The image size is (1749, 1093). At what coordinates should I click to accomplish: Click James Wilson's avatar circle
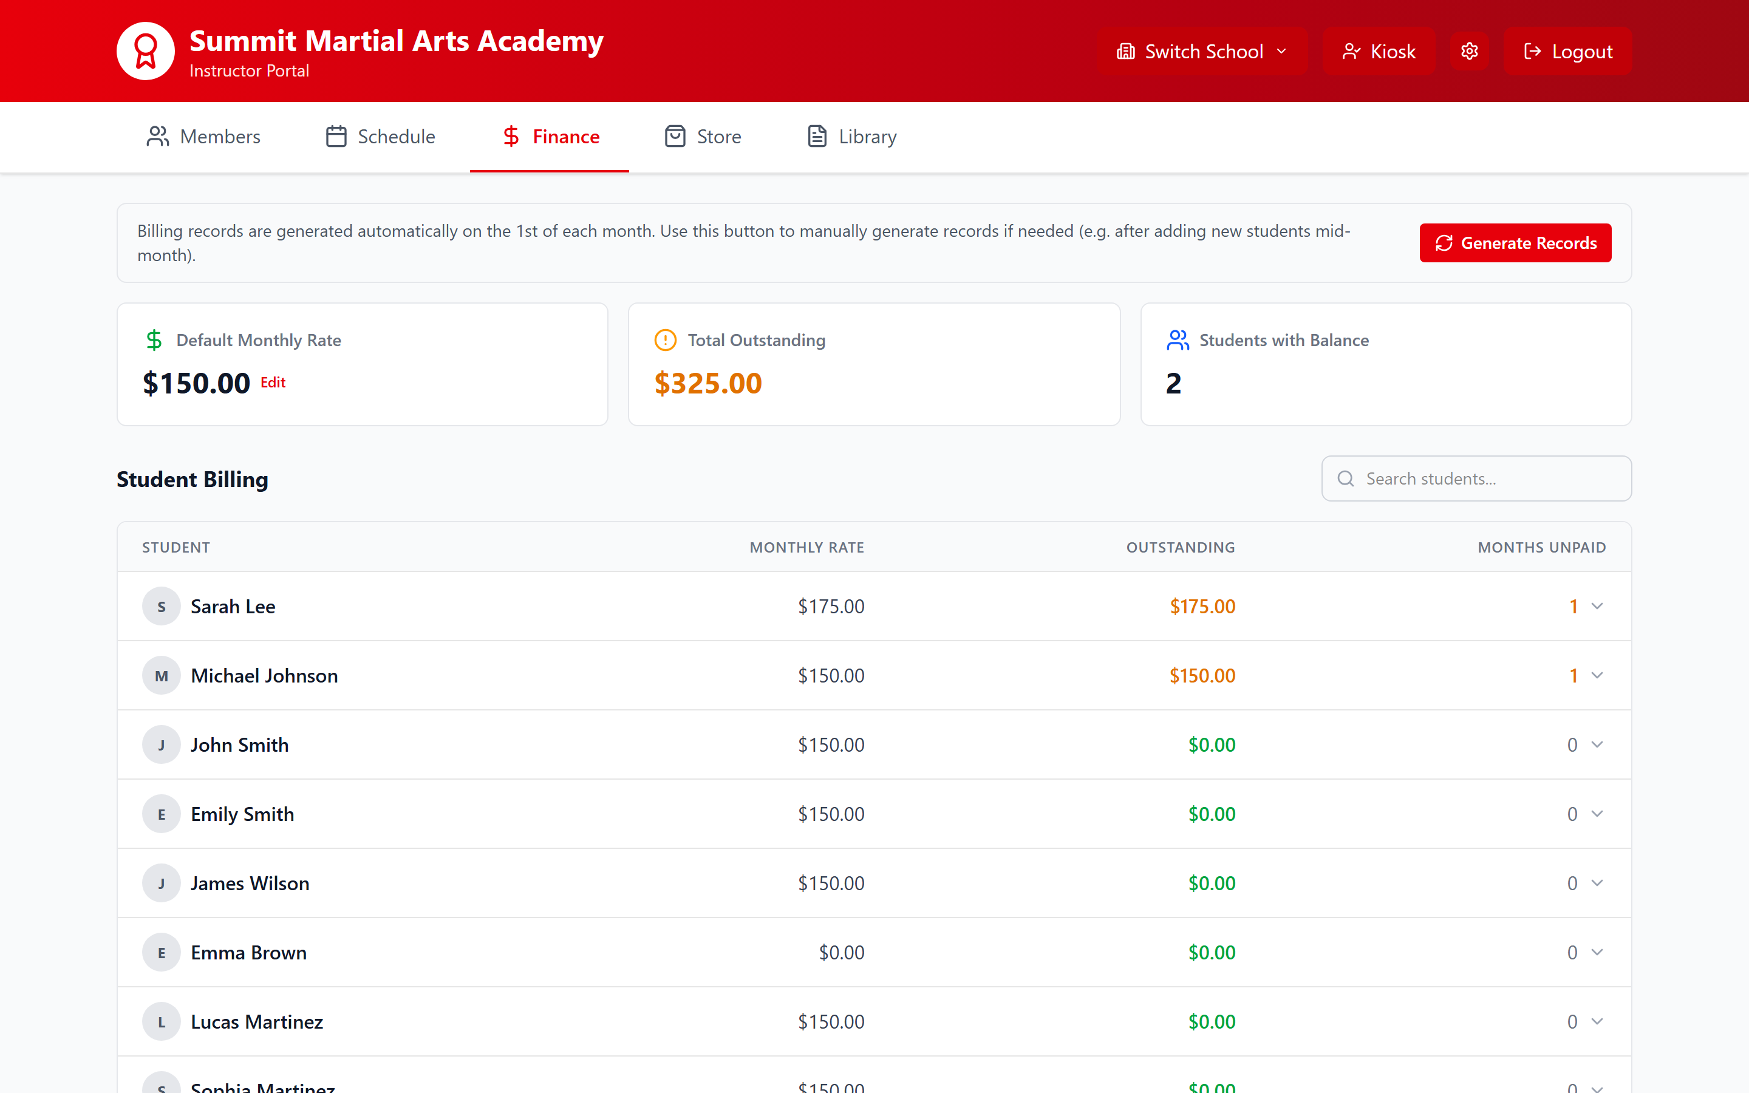161,884
